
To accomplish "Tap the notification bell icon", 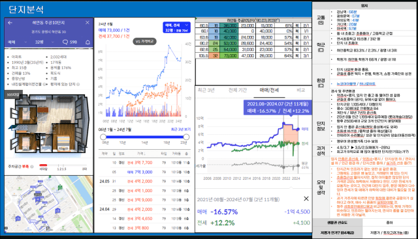I will 88,42.
